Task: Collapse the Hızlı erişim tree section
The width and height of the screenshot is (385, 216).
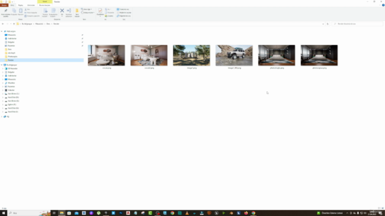Action: [x=2, y=31]
